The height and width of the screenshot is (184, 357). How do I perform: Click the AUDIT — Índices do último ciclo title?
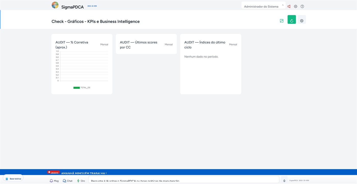point(205,45)
